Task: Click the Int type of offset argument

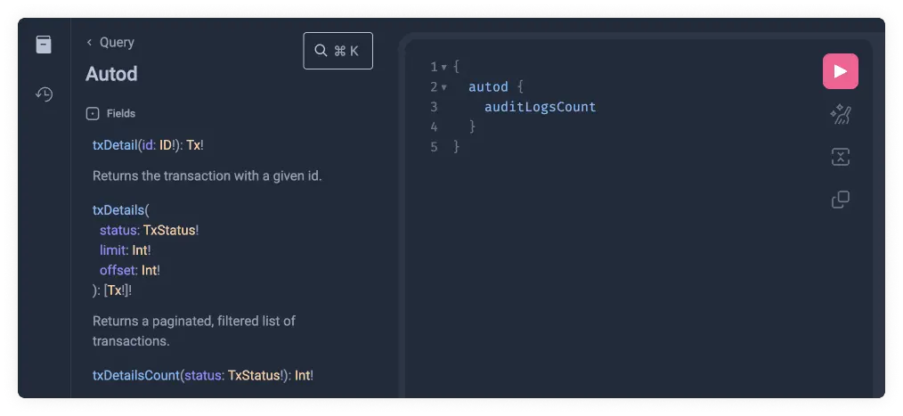Action: point(150,270)
